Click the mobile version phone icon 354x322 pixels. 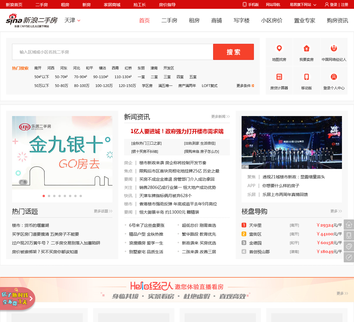(306, 77)
